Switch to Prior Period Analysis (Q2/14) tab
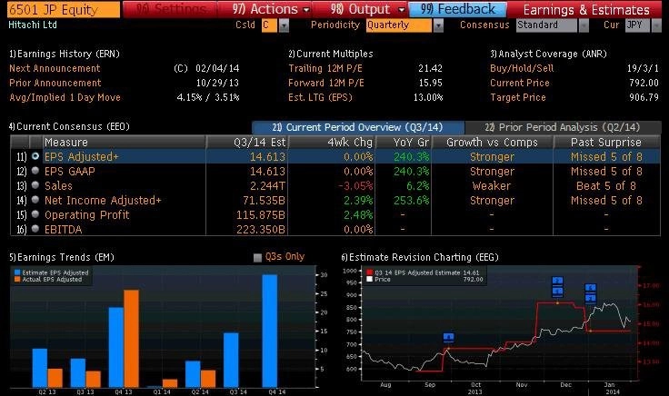669x396 pixels. 563,127
